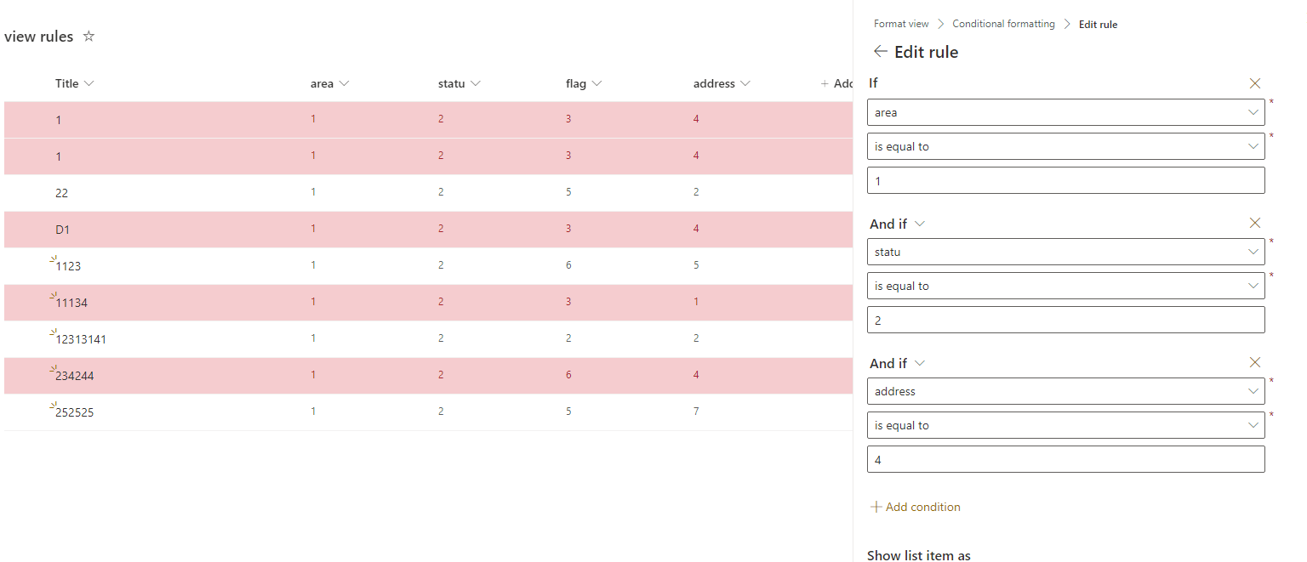
Task: Change And if operator above statu condition
Action: (897, 224)
